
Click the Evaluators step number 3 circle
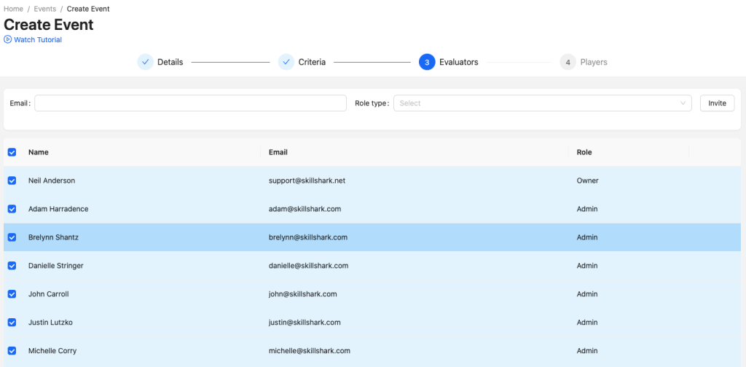427,62
